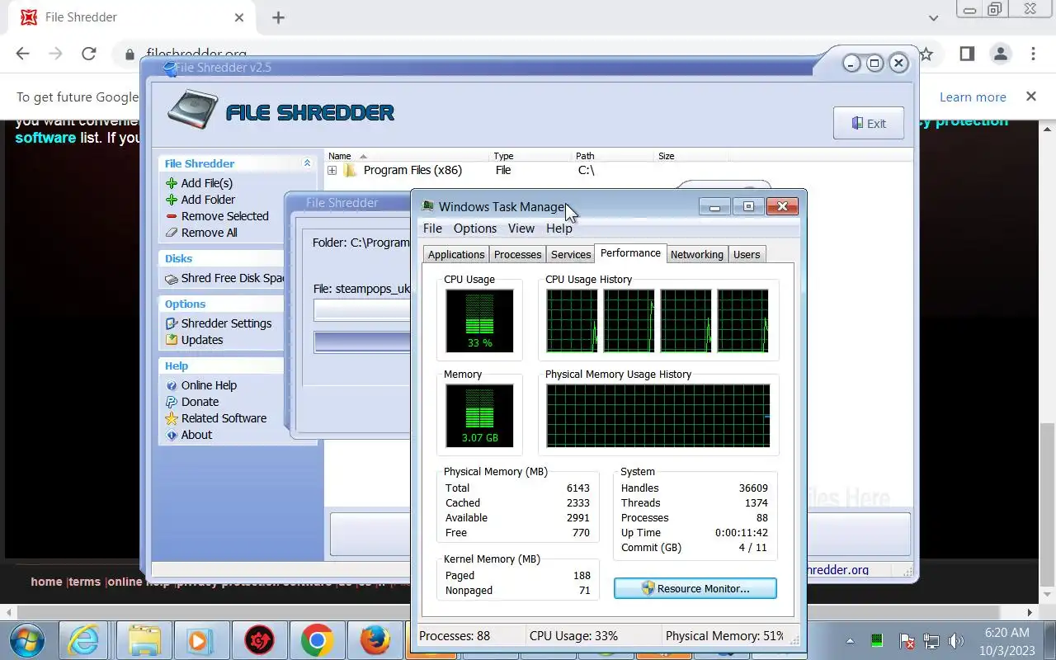Open the Chrome tab search dropdown
Image resolution: width=1056 pixels, height=660 pixels.
click(x=933, y=17)
